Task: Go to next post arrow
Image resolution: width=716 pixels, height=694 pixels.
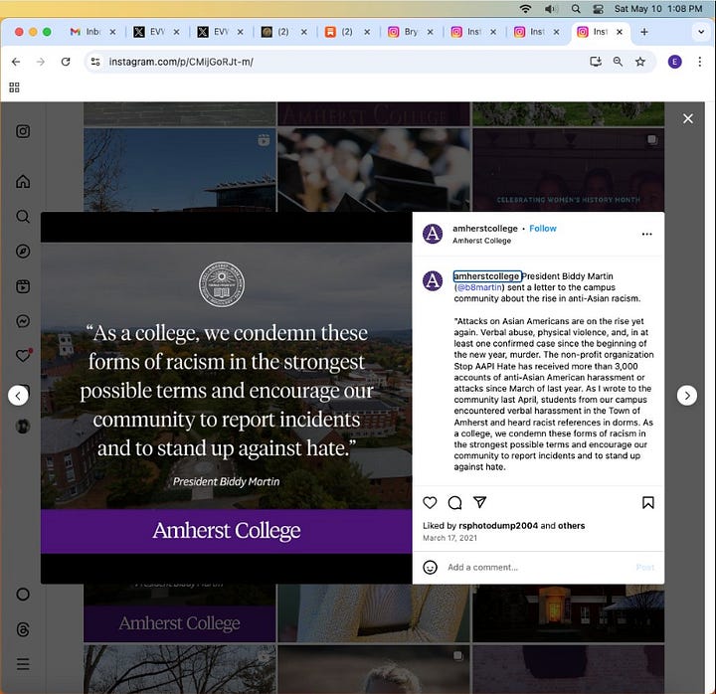Action: click(687, 396)
